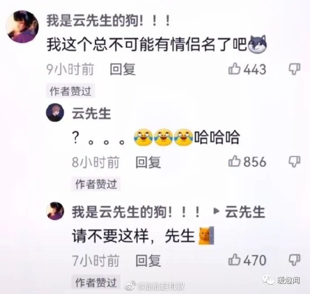Click the orange cat emoji after 先生
The width and height of the screenshot is (310, 294).
(206, 236)
